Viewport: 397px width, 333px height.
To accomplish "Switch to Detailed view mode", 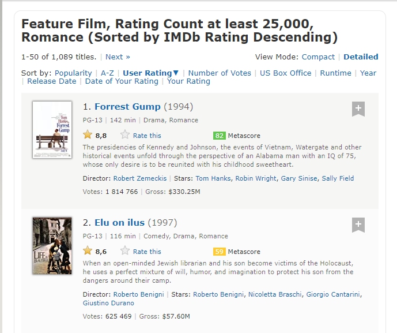I will coord(361,57).
